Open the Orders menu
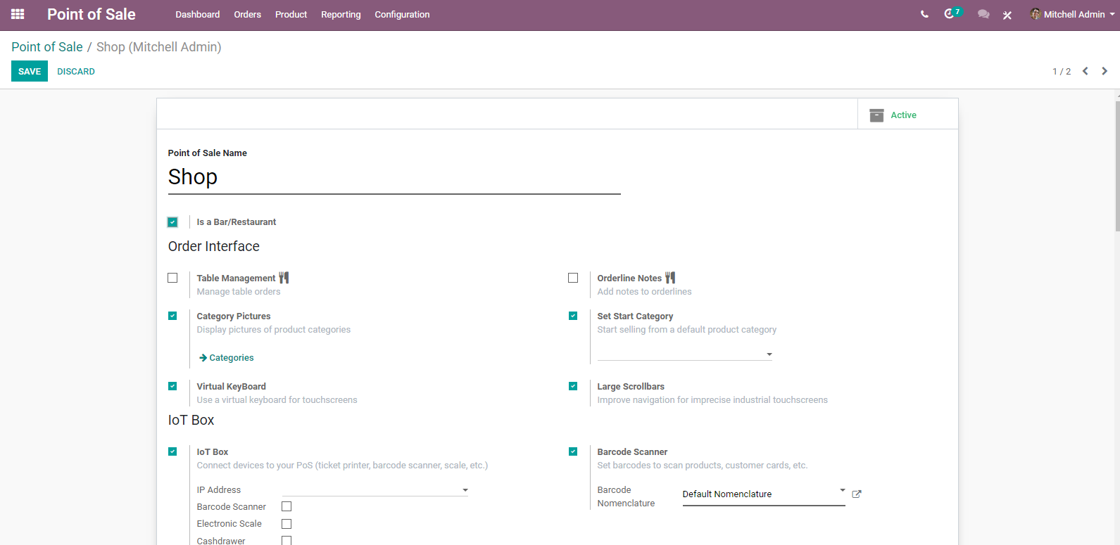This screenshot has height=545, width=1120. [x=248, y=14]
